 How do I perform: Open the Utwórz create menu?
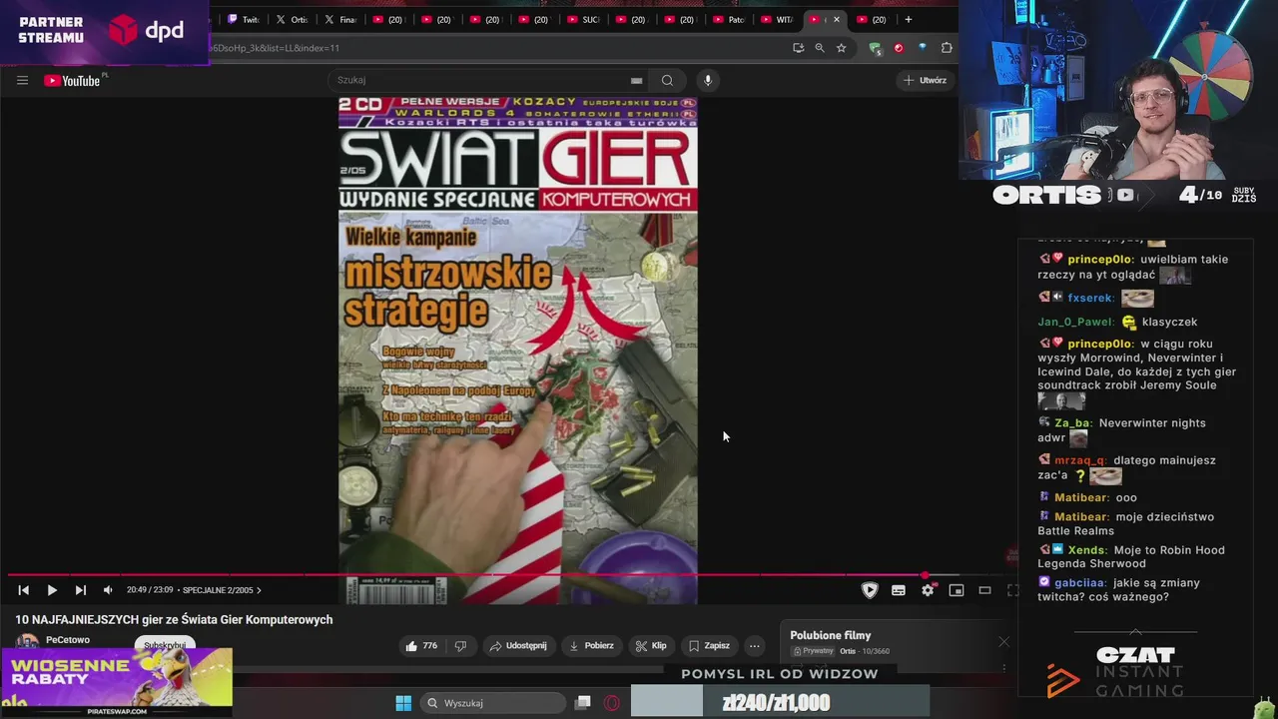pyautogui.click(x=925, y=80)
